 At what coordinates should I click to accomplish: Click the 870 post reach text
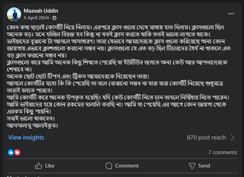click(206, 137)
